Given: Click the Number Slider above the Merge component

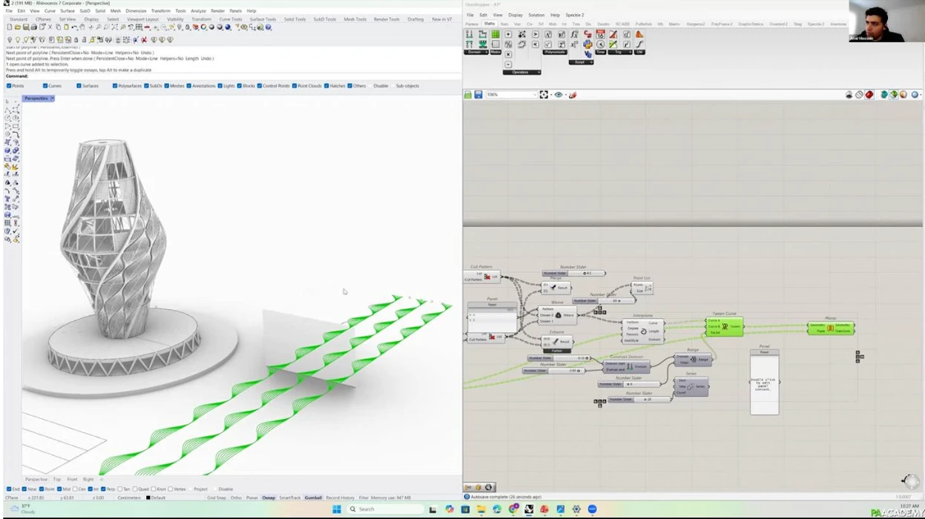Looking at the screenshot, I should (x=574, y=273).
